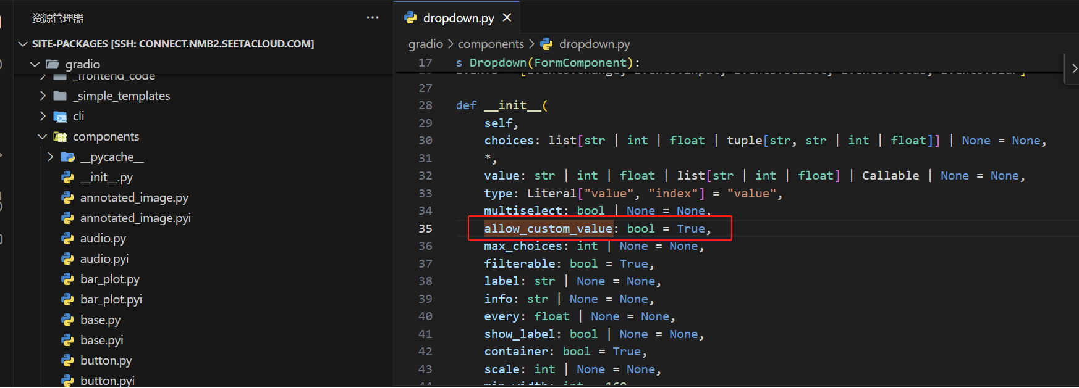Click container parameter on line 42
This screenshot has width=1079, height=388.
click(516, 352)
